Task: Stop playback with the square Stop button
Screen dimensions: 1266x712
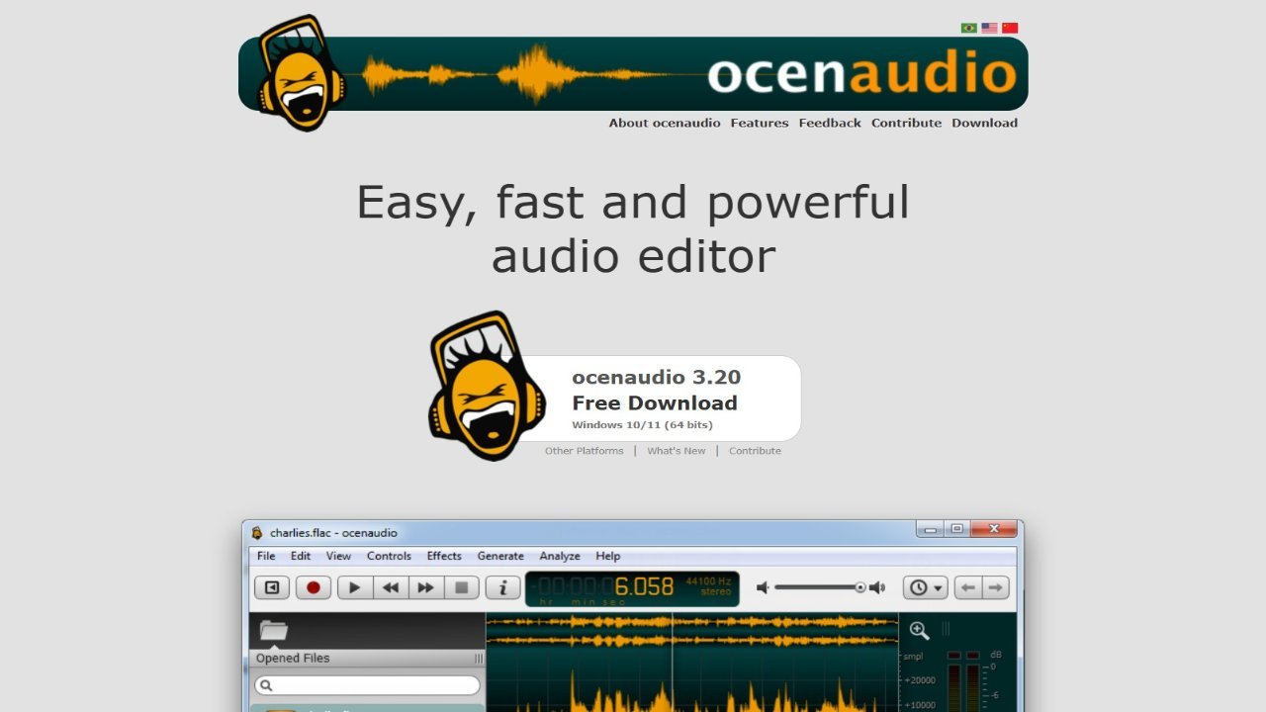Action: (x=462, y=587)
